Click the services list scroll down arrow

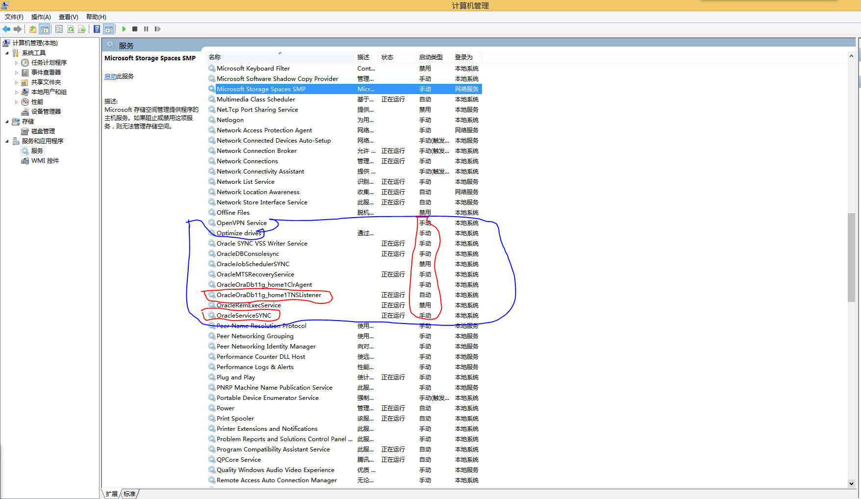click(x=851, y=483)
